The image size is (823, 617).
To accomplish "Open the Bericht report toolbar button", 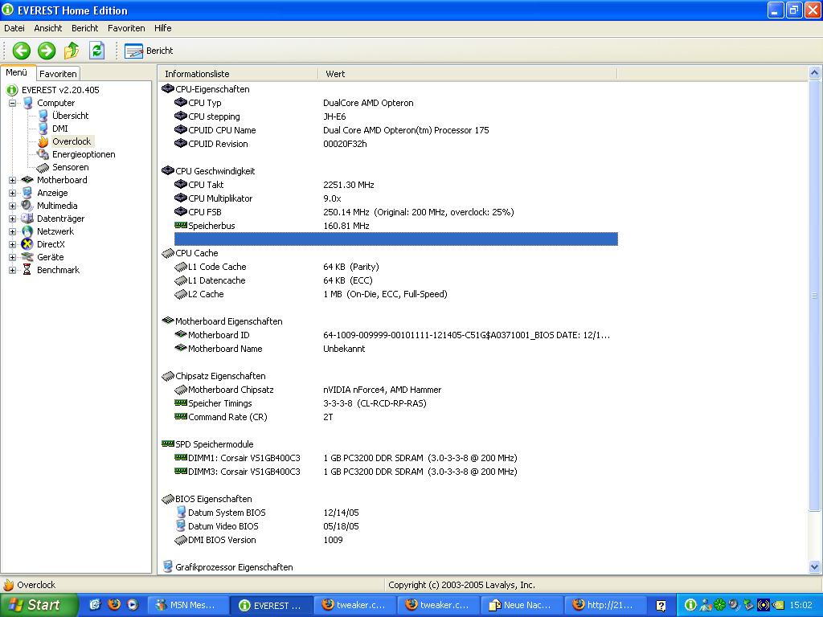I will point(149,51).
